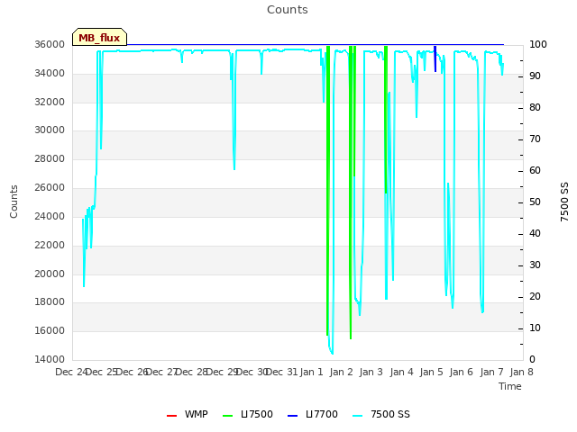Click the left axis label 'Counts'
The height and width of the screenshot is (432, 577).
coord(14,202)
